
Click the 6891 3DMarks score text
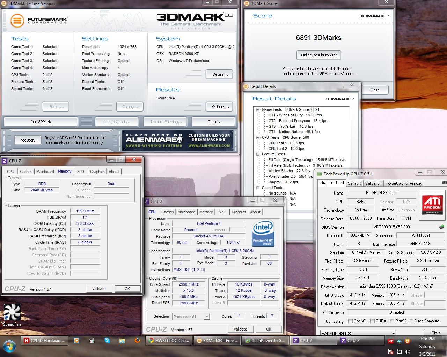[x=318, y=38]
